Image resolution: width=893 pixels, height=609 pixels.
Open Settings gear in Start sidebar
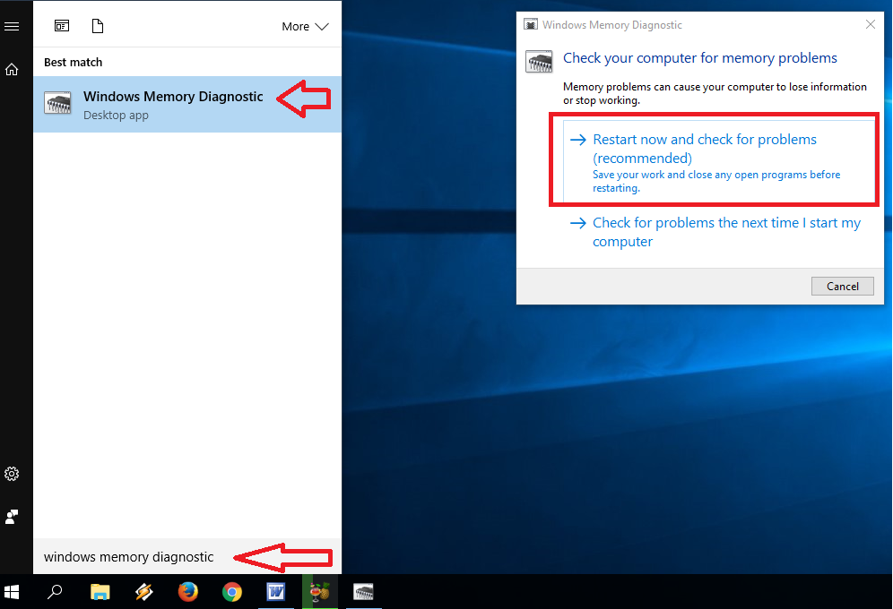12,474
